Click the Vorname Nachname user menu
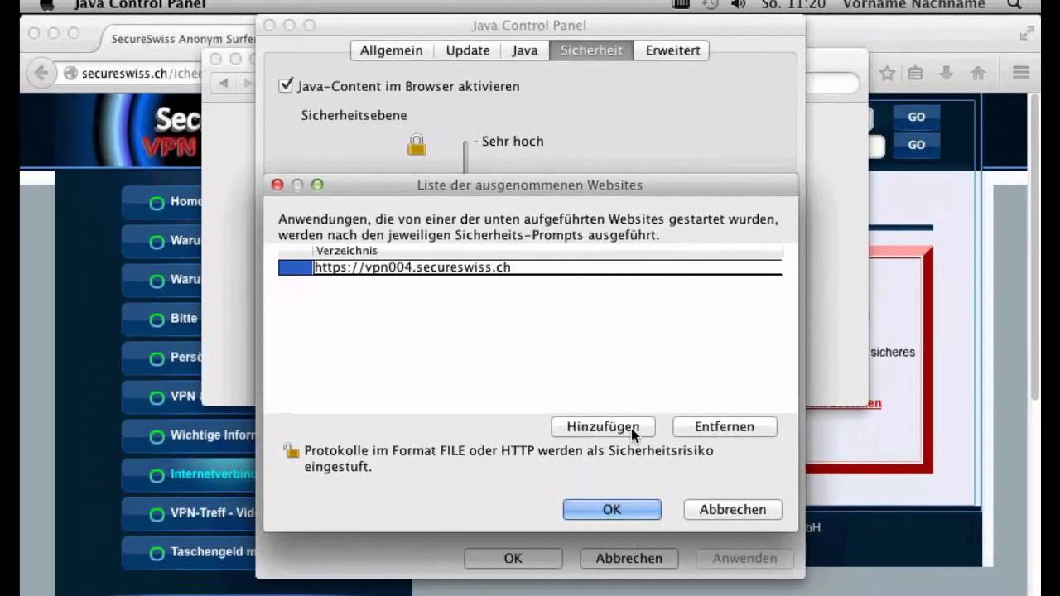Viewport: 1060px width, 596px height. point(914,4)
